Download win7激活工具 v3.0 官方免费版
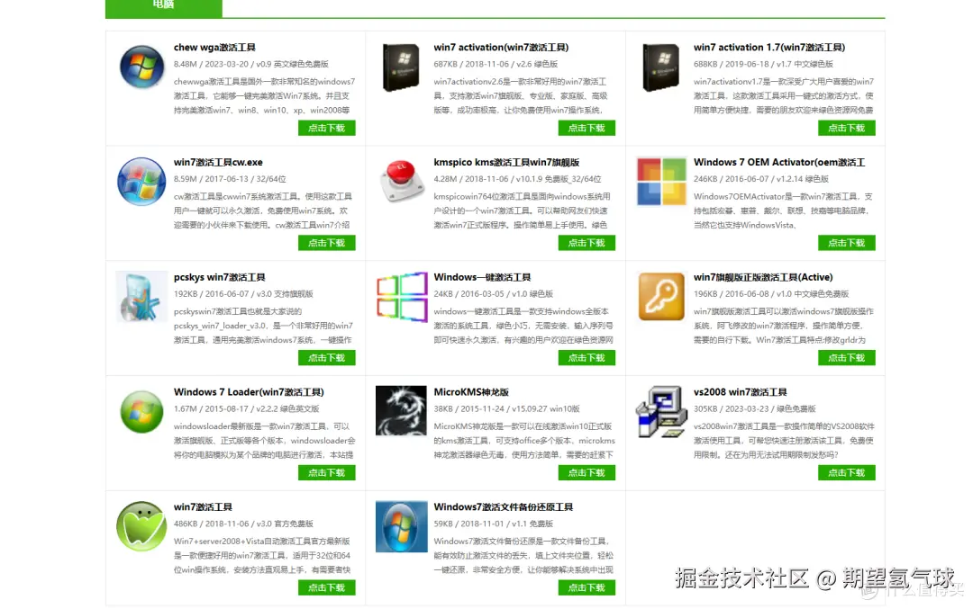This screenshot has height=609, width=973. (x=326, y=588)
